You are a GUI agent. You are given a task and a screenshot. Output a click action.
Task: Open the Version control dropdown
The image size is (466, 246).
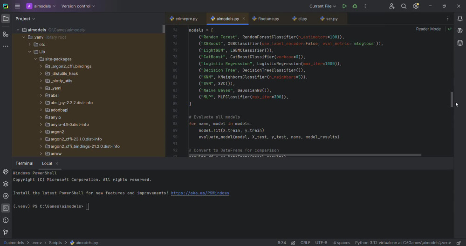tap(78, 6)
